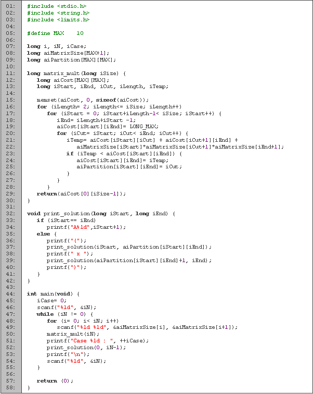The height and width of the screenshot is (394, 313).
Task: Click 'aiPartition[iStart][iEnd]= iCut;' statement
Action: point(129,167)
